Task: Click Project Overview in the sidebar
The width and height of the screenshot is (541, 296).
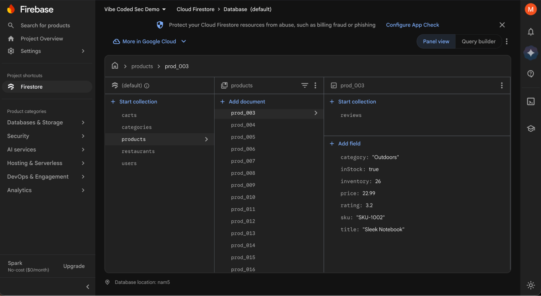Action: (x=42, y=39)
